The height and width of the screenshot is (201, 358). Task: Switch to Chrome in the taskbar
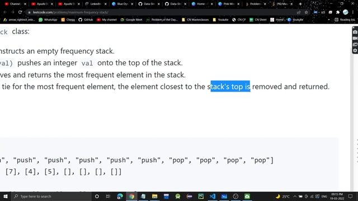(x=131, y=196)
